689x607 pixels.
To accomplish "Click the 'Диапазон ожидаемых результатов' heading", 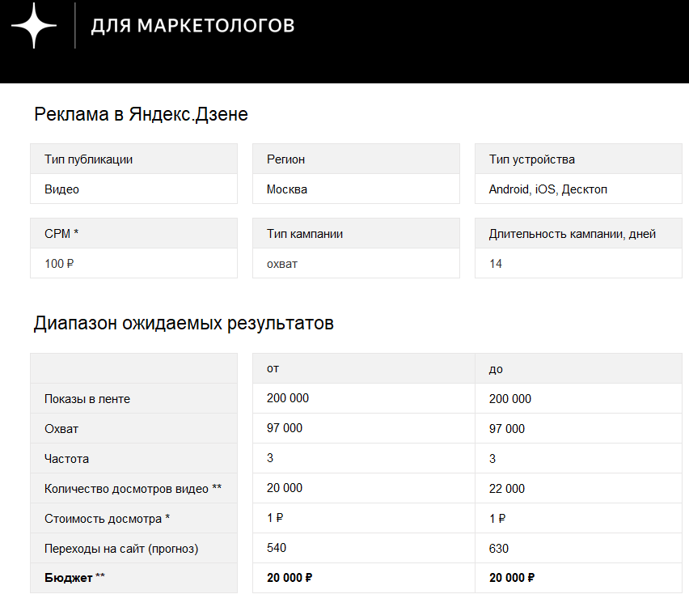I will 184,324.
